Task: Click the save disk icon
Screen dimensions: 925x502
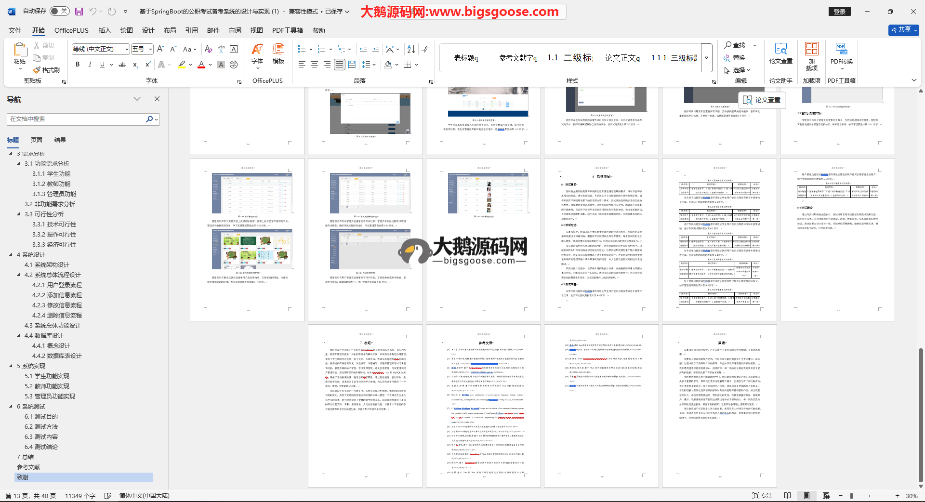Action: pos(79,11)
